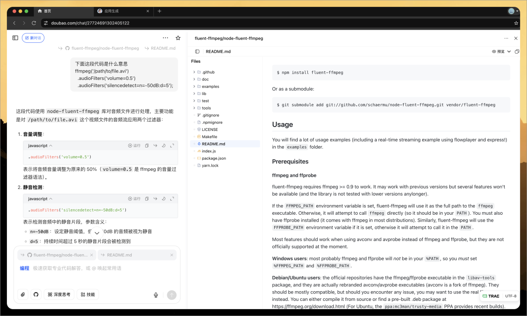Remove the README.md reference chip in input
The image size is (527, 316).
pyautogui.click(x=172, y=255)
